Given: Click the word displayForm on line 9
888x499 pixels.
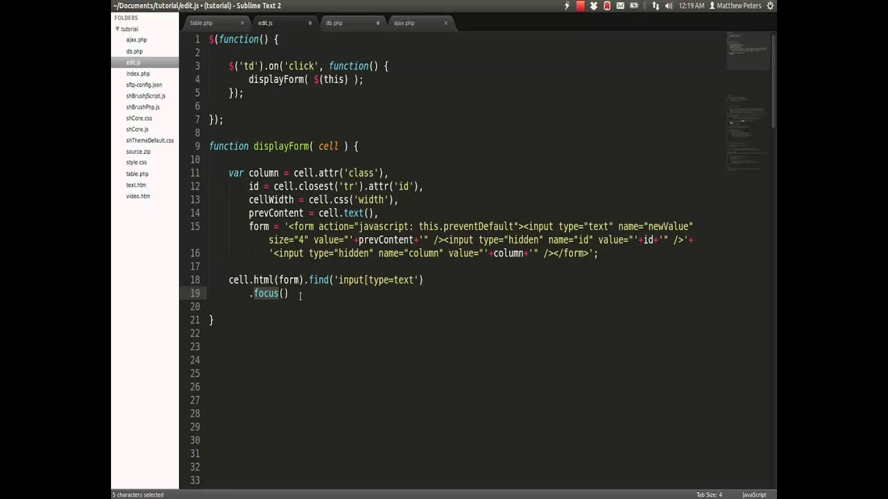Looking at the screenshot, I should click(x=281, y=146).
